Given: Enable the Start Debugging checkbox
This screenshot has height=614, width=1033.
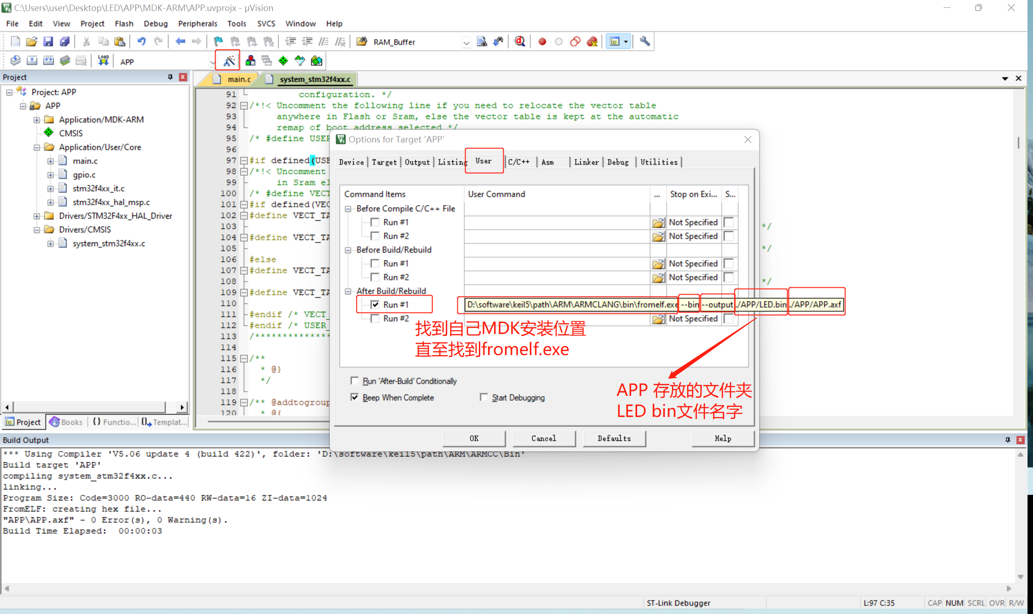Looking at the screenshot, I should [484, 397].
